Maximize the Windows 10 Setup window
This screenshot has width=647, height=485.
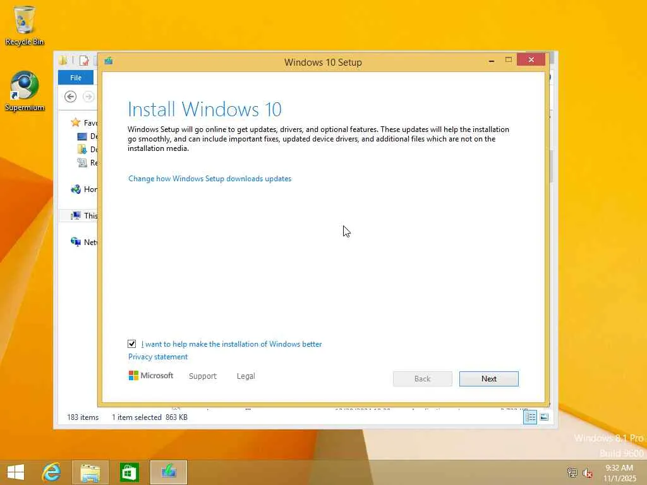pyautogui.click(x=509, y=60)
